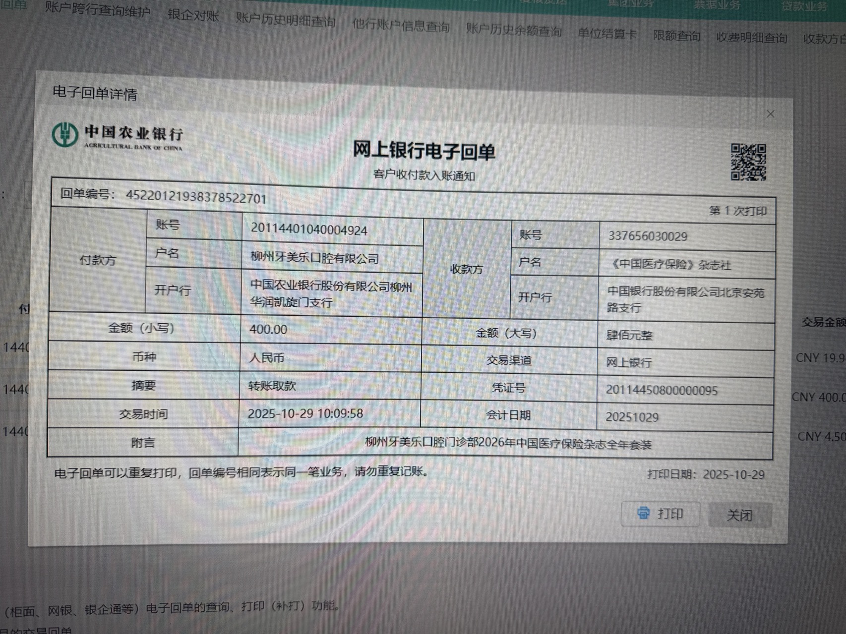The width and height of the screenshot is (846, 634).
Task: Open the 单位结算卡 menu item
Action: (607, 34)
